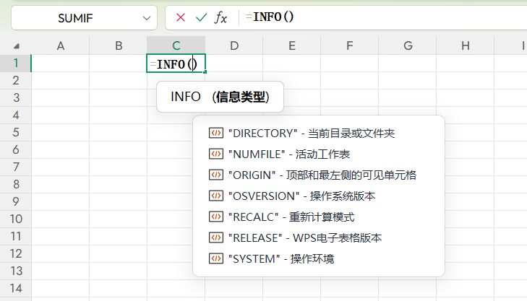
Task: Select row 4 header
Action: click(15, 115)
